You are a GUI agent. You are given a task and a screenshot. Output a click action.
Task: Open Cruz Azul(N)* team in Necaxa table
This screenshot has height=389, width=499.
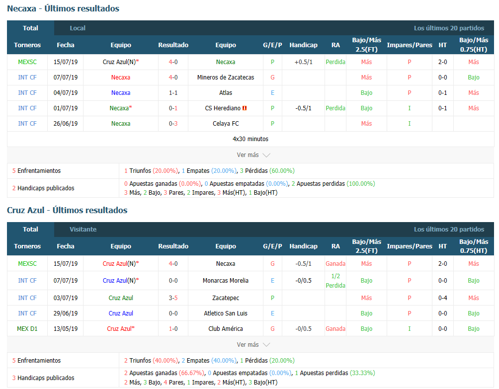pos(121,62)
